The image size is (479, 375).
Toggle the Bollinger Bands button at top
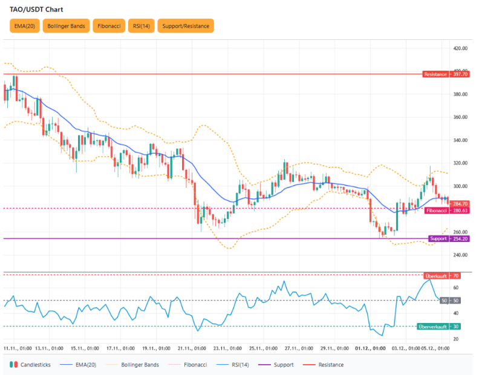pos(66,26)
